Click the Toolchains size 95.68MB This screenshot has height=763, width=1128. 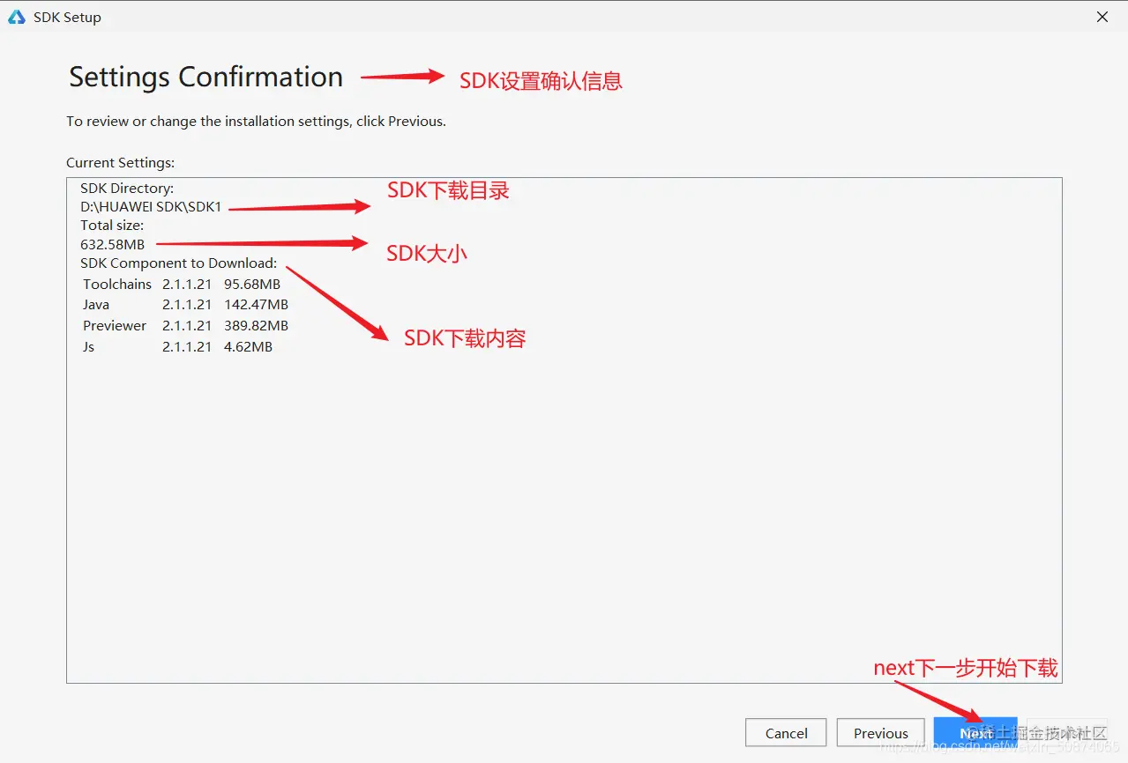point(252,284)
